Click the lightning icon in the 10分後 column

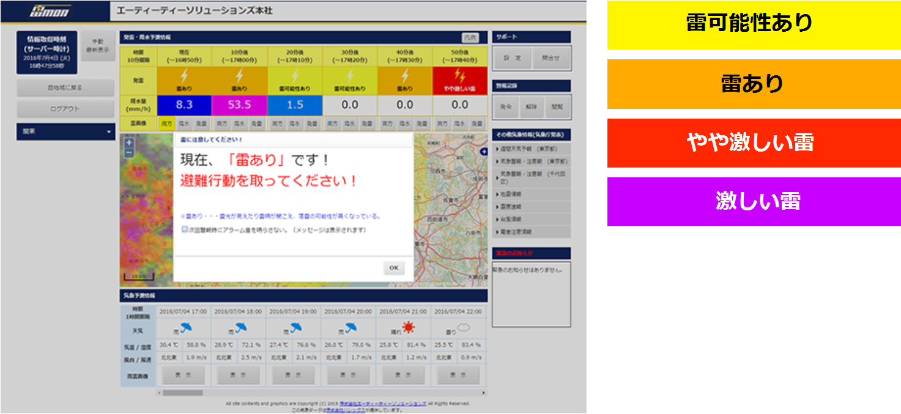[240, 76]
